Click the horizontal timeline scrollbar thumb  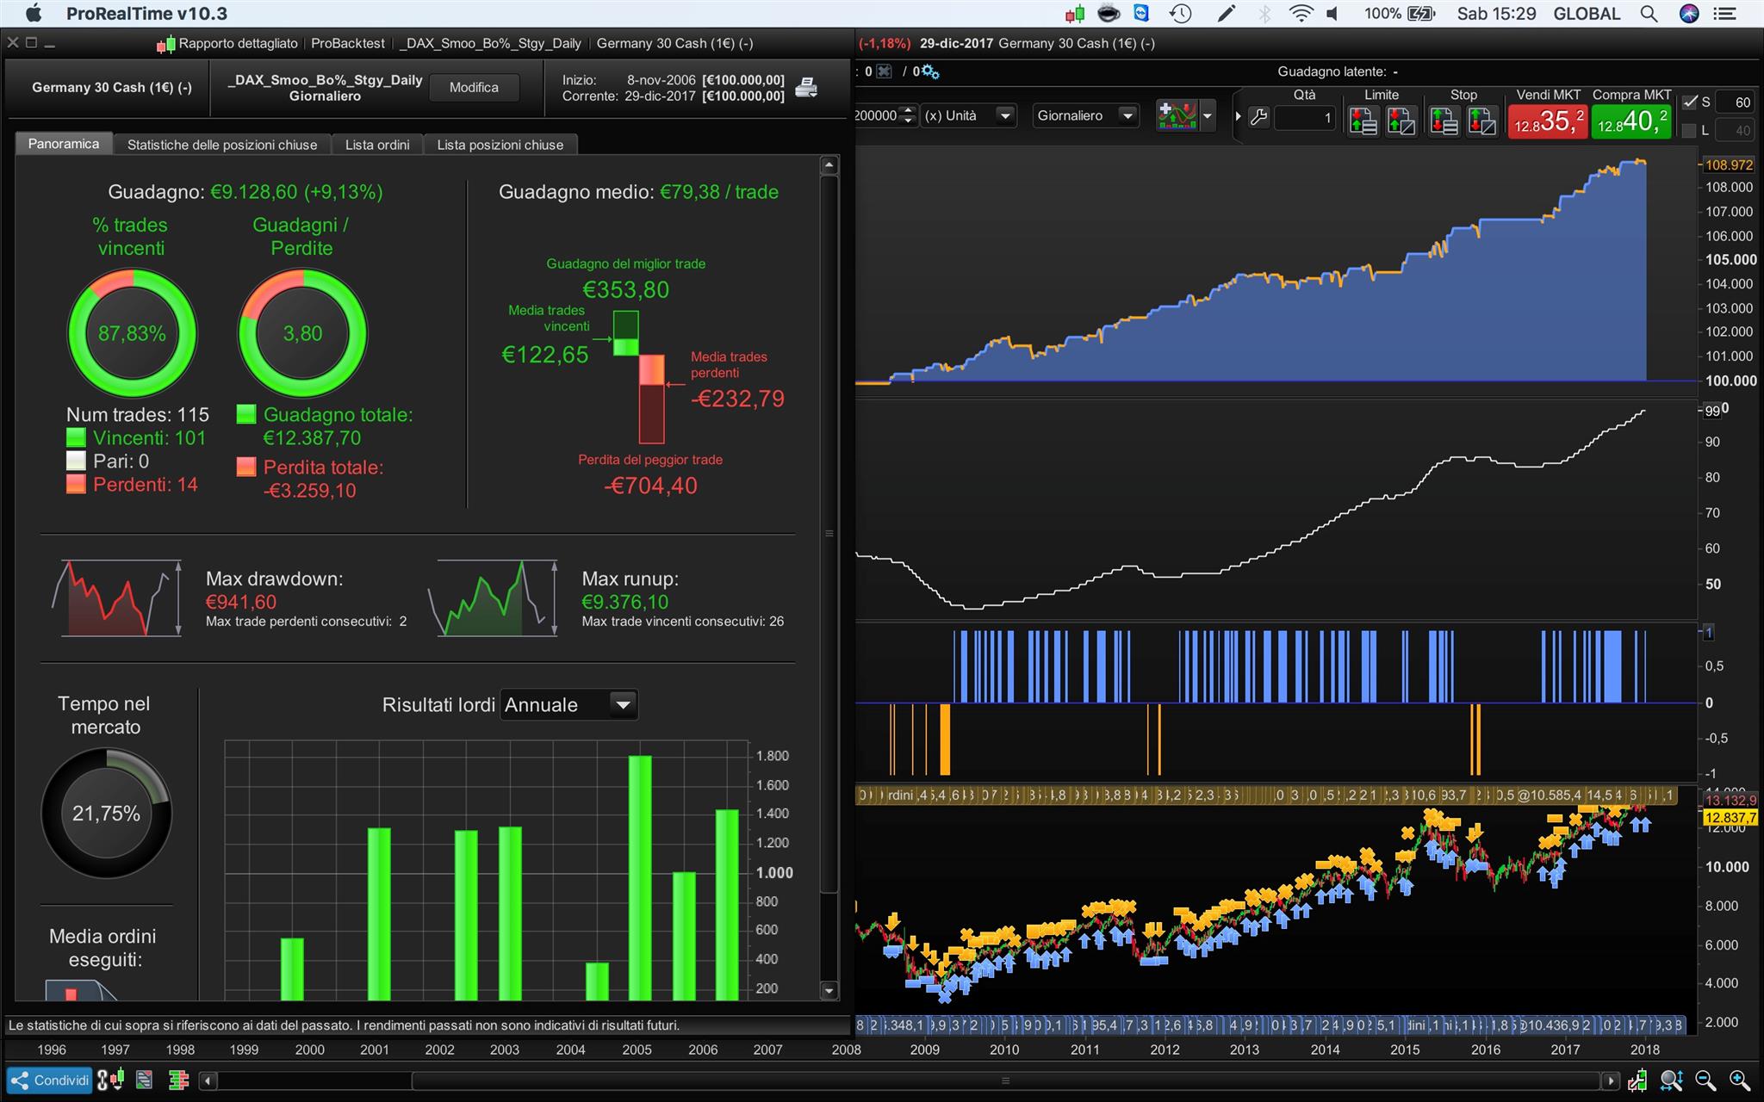pyautogui.click(x=1004, y=1080)
